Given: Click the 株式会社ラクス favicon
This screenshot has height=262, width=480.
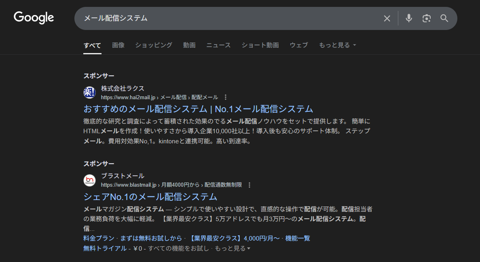Looking at the screenshot, I should 89,93.
